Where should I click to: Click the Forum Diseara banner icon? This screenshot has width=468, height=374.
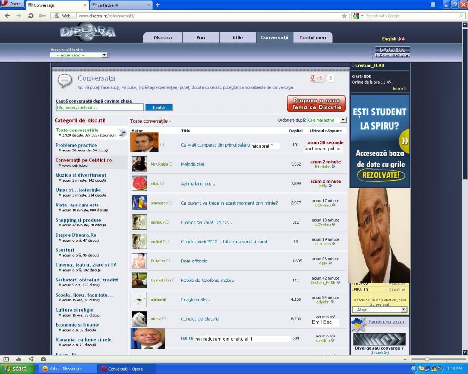click(x=392, y=52)
